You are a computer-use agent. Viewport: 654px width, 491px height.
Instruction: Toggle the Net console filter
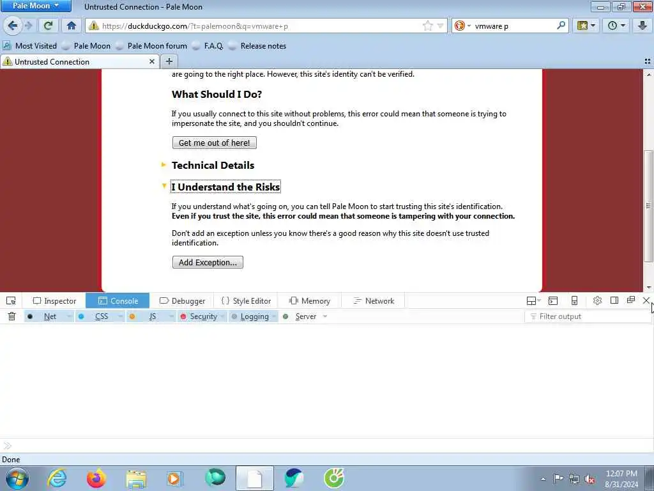(45, 316)
